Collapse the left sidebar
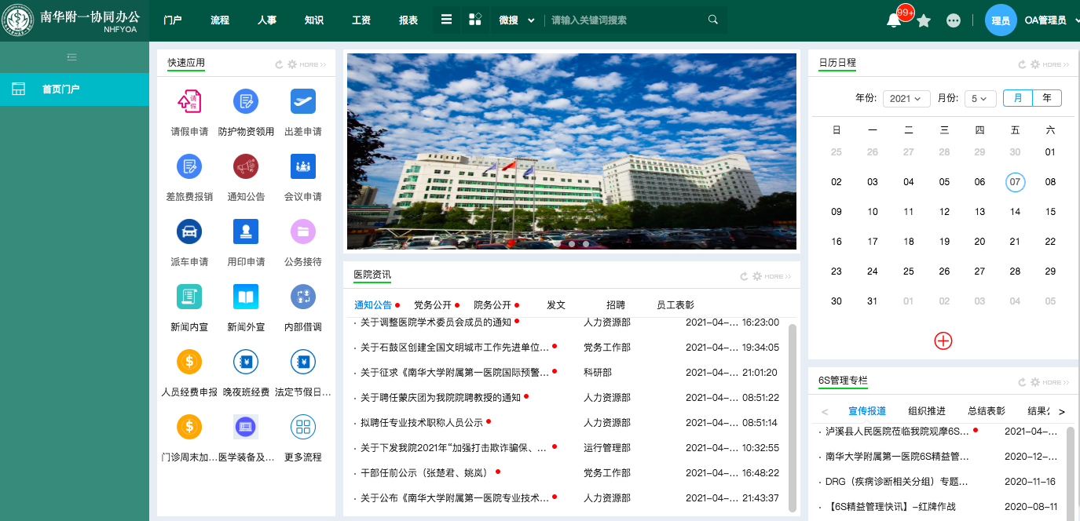The width and height of the screenshot is (1080, 521). (71, 56)
